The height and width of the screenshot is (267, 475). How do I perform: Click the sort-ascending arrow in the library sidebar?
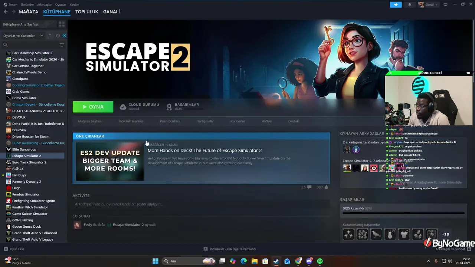click(50, 36)
